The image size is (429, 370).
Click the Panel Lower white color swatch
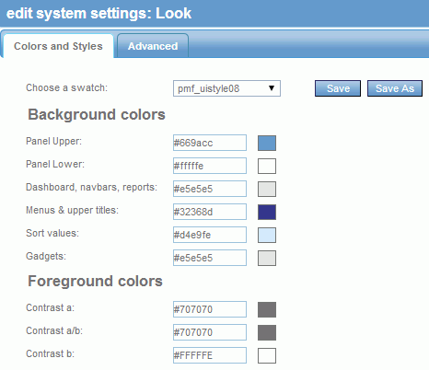coord(267,166)
